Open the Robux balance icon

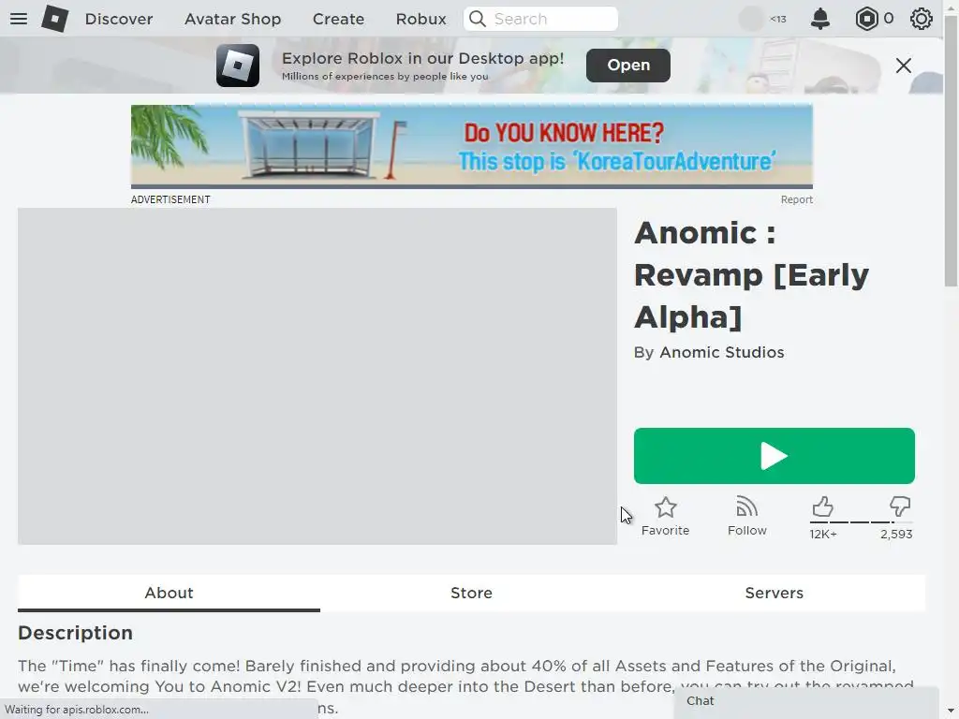(866, 19)
